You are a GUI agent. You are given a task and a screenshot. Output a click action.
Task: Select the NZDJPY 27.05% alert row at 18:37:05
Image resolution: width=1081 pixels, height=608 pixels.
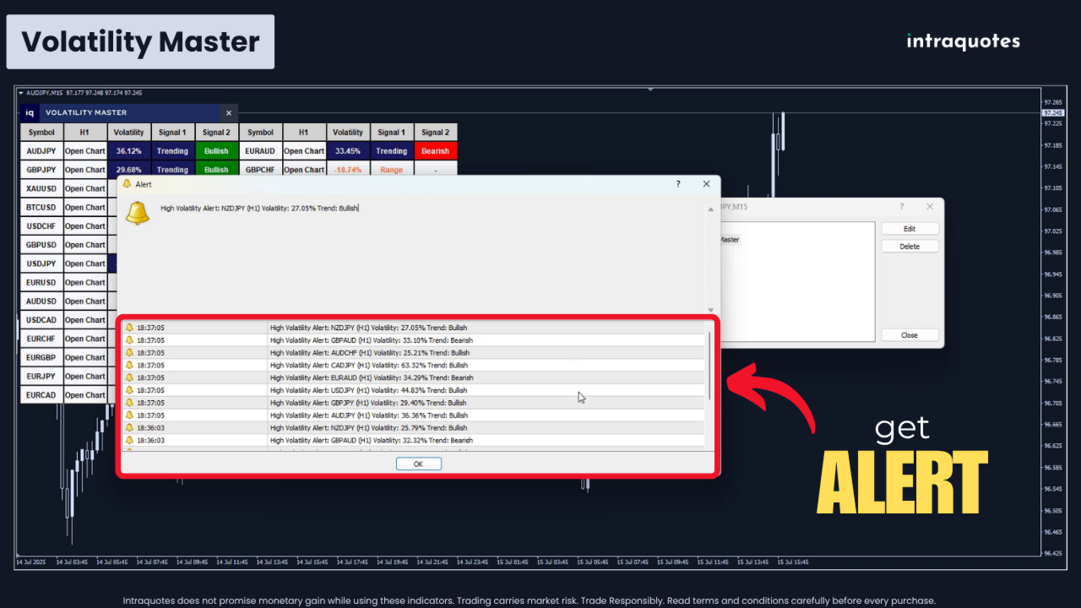(414, 328)
